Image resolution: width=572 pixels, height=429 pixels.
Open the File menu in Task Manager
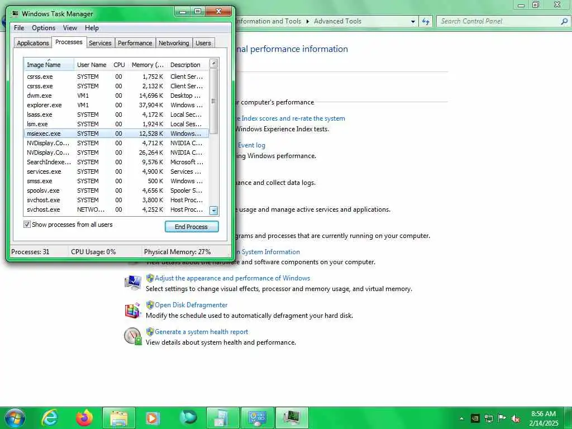(19, 28)
